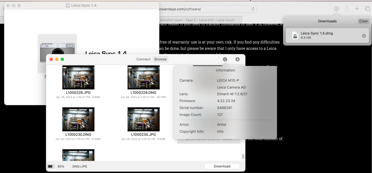This screenshot has height=173, width=372.
Task: Switch to the Connect tab
Action: click(x=143, y=59)
